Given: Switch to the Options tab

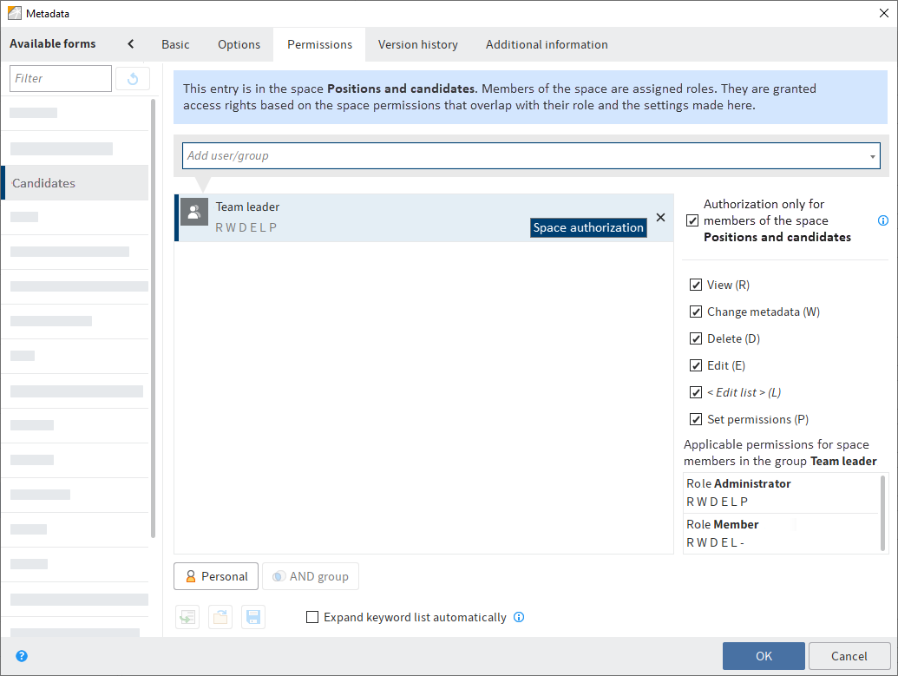Looking at the screenshot, I should point(239,44).
